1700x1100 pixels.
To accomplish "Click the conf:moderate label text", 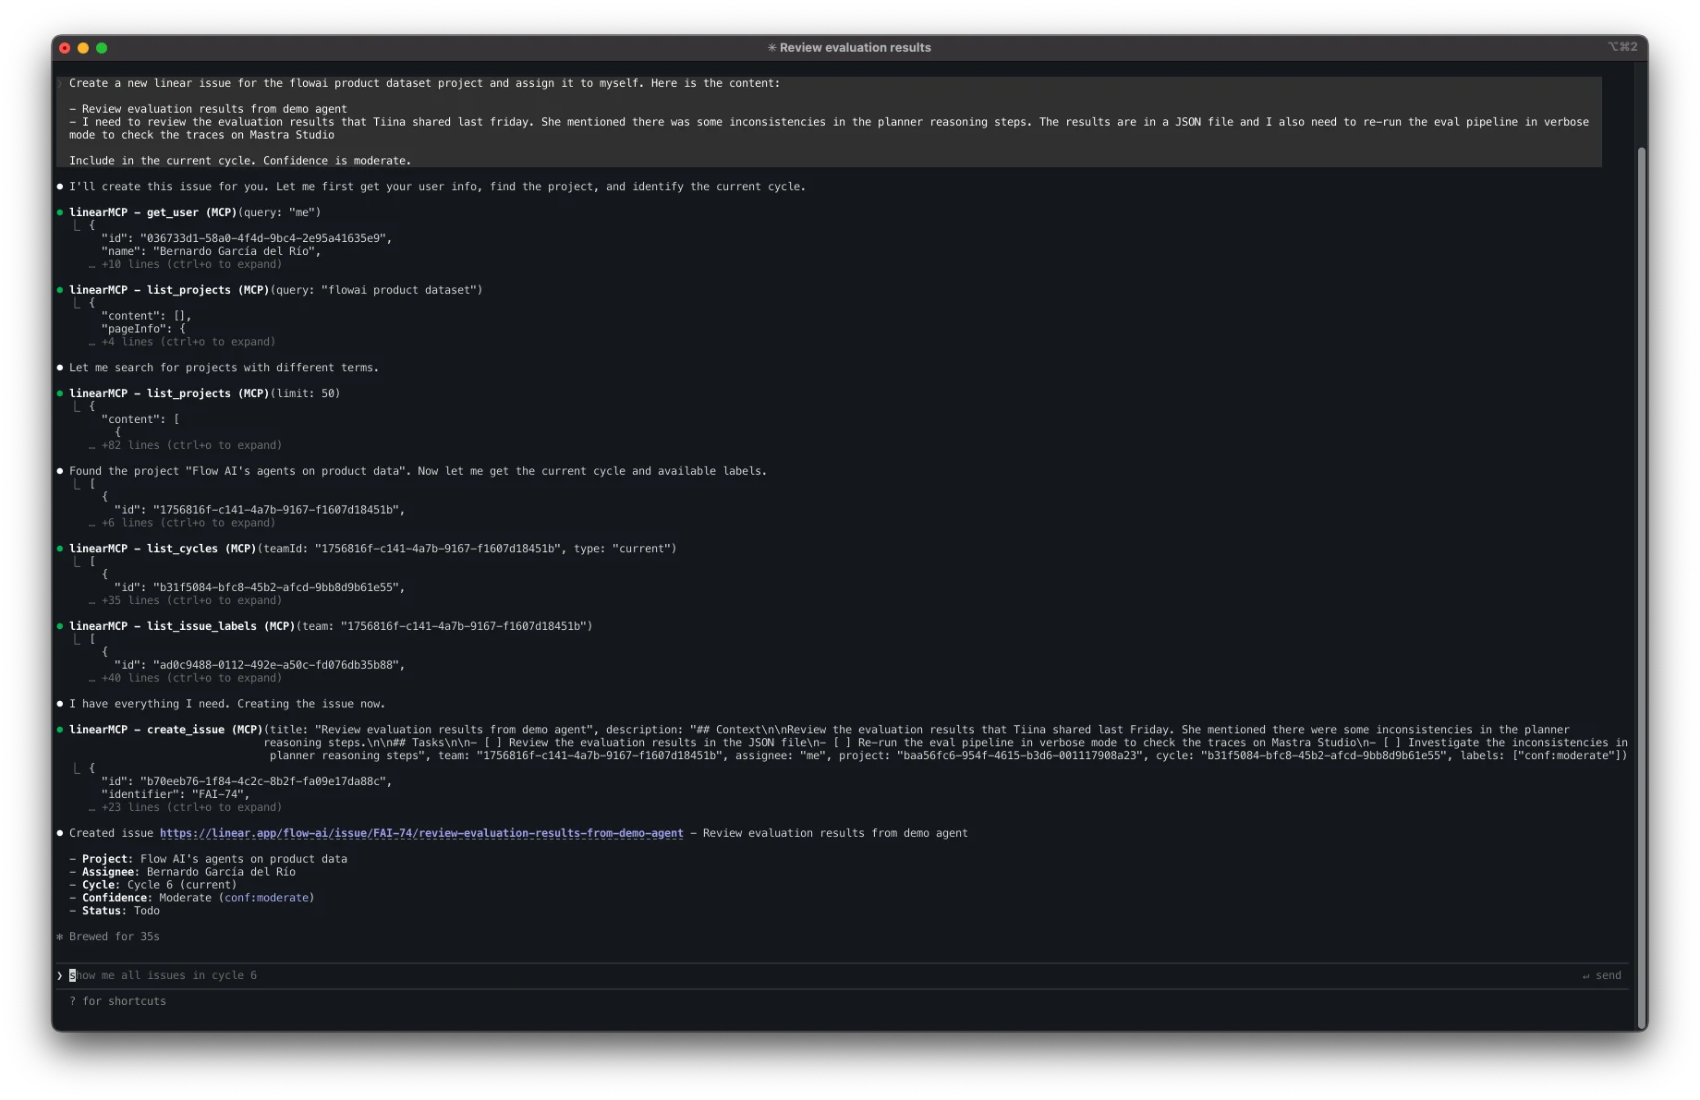I will coord(267,898).
